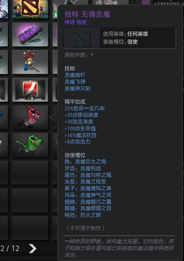184x261 pixels.
Task: Click the 贪魔神灭斩 skill link
Action: click(77, 88)
